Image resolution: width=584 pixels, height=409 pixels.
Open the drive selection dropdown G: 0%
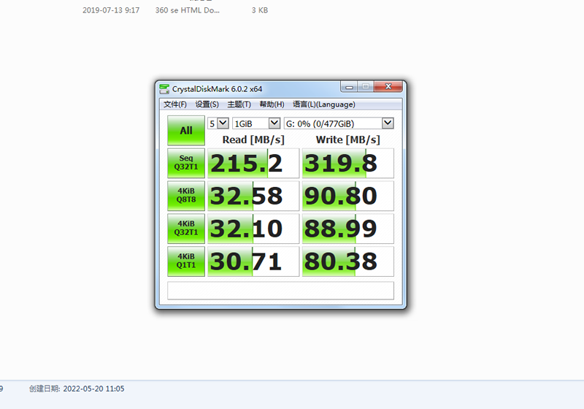(339, 123)
